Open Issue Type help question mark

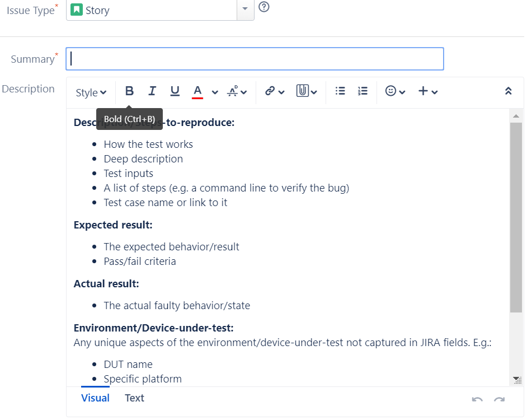tap(264, 7)
